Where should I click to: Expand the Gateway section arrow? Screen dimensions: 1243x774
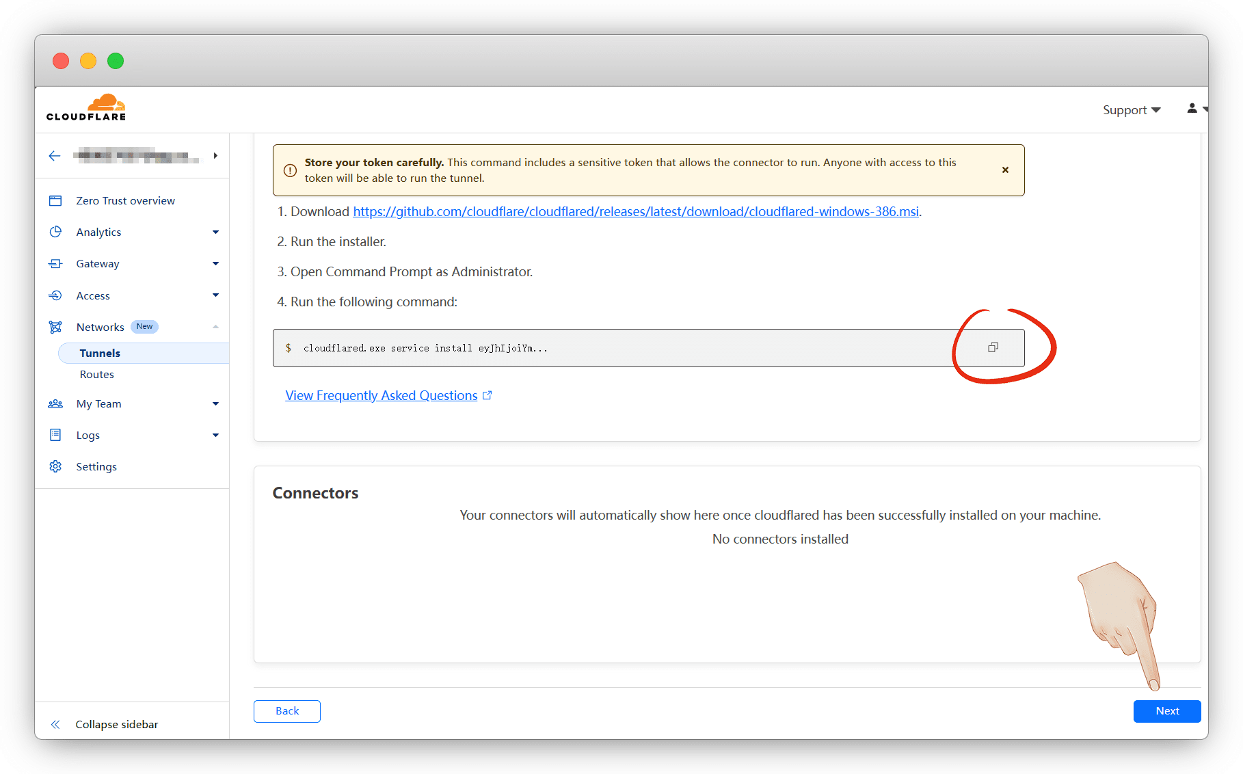click(x=215, y=264)
